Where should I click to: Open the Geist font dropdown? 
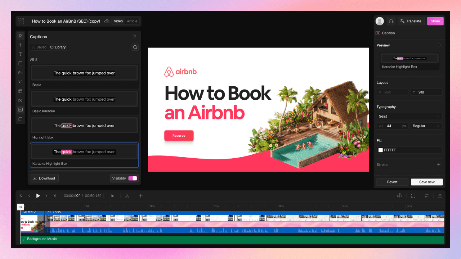(409, 117)
